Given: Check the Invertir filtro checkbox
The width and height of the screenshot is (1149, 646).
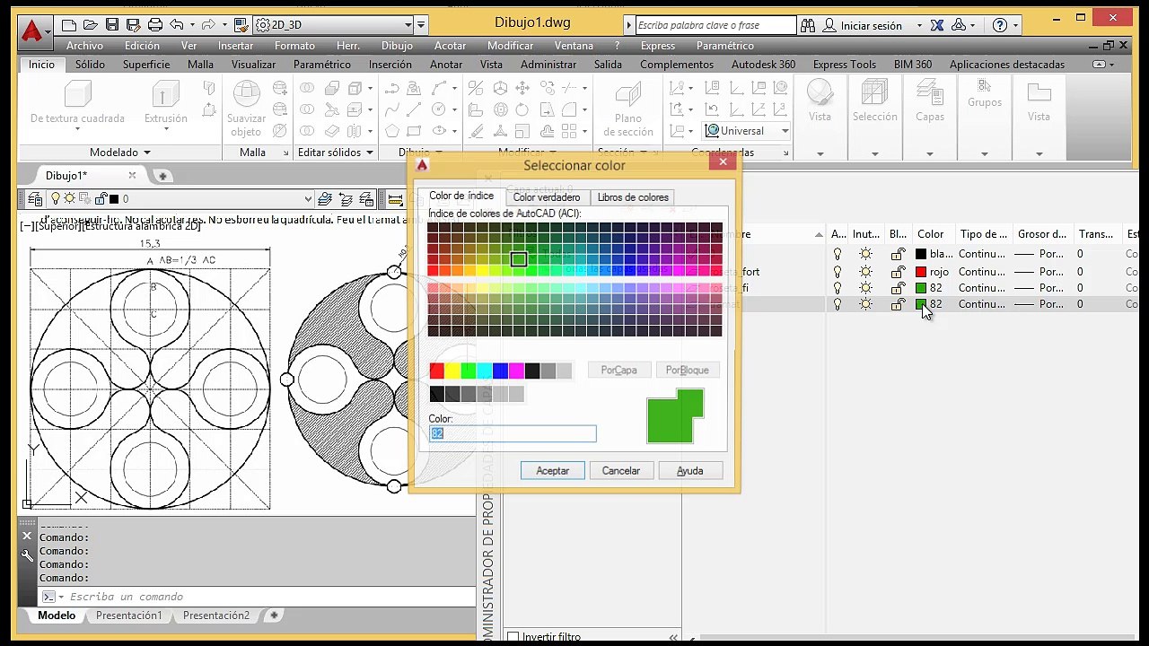Looking at the screenshot, I should (x=513, y=637).
